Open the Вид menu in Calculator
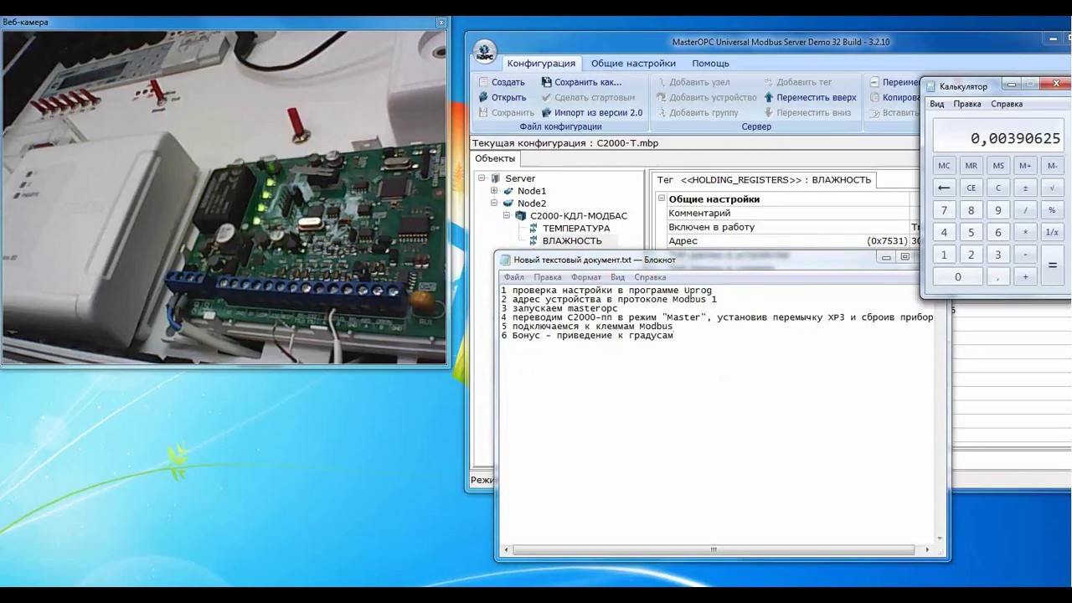The height and width of the screenshot is (603, 1072). coord(937,104)
